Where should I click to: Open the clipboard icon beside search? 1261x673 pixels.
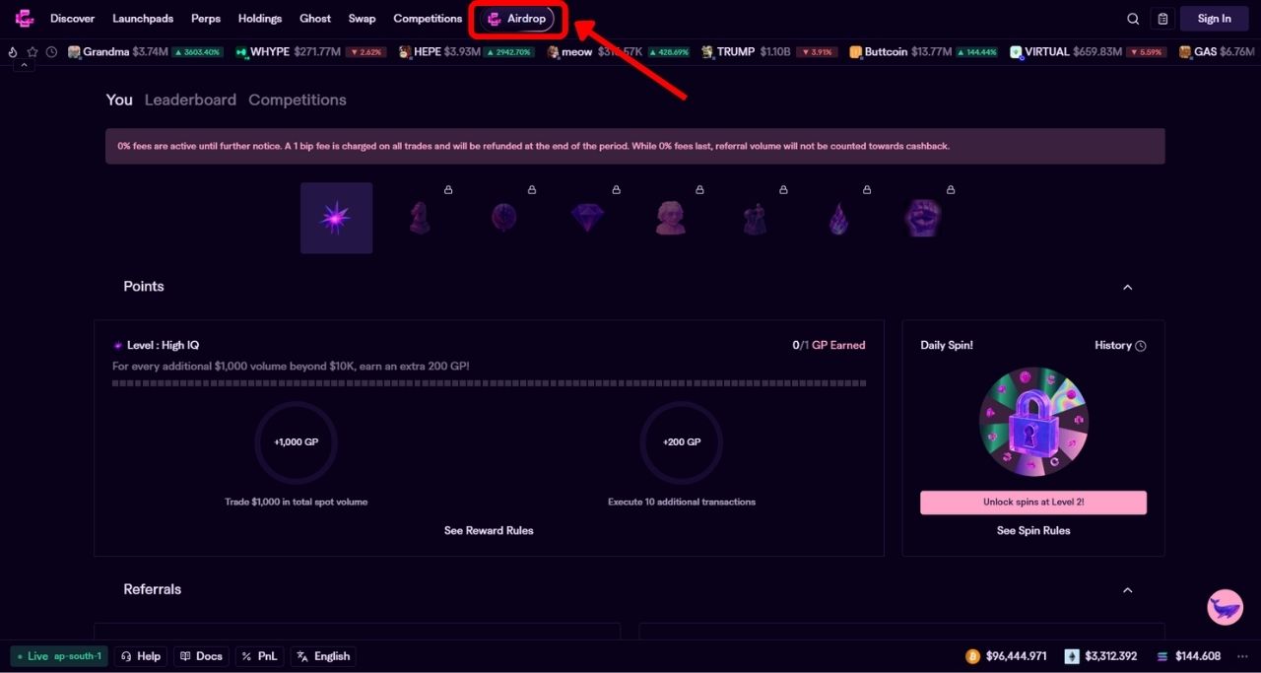(x=1162, y=19)
